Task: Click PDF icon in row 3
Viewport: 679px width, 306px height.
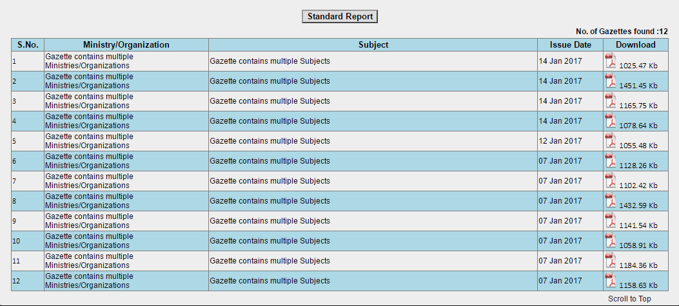Action: click(610, 100)
